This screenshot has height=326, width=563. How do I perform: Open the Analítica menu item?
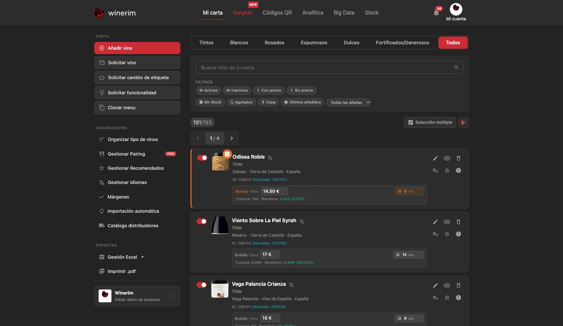coord(313,13)
